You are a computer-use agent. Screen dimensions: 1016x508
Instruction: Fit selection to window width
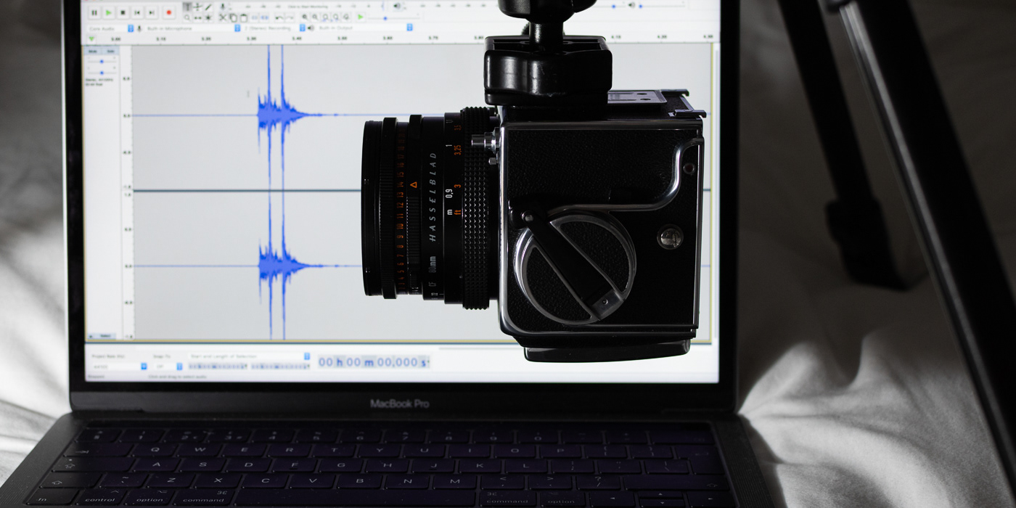(325, 17)
